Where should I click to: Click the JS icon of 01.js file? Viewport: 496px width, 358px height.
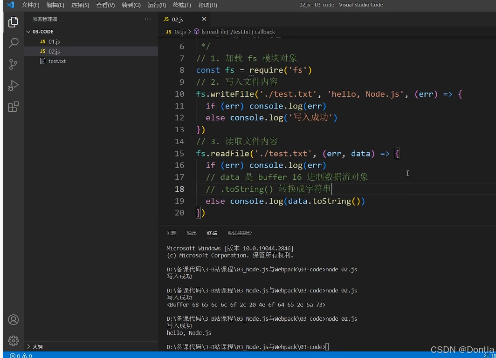coord(43,41)
